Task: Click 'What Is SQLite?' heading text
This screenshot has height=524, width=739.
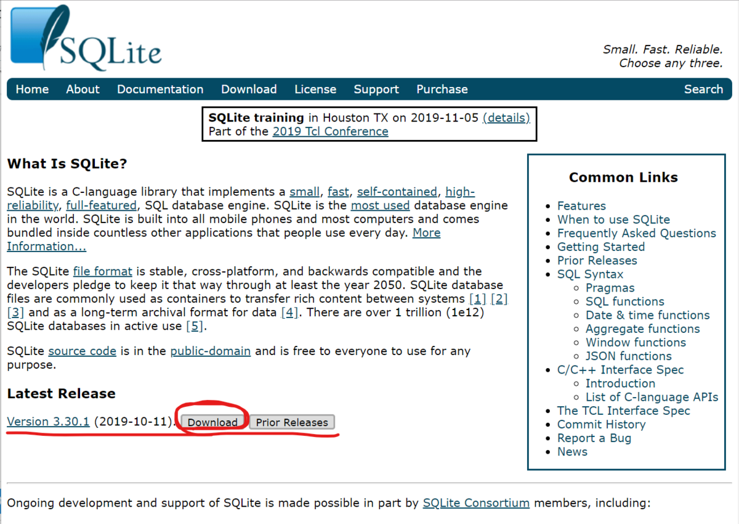Action: [67, 164]
